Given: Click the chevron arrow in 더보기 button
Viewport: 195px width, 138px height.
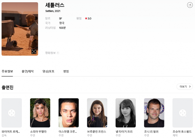Looking at the screenshot, I should [x=190, y=87].
